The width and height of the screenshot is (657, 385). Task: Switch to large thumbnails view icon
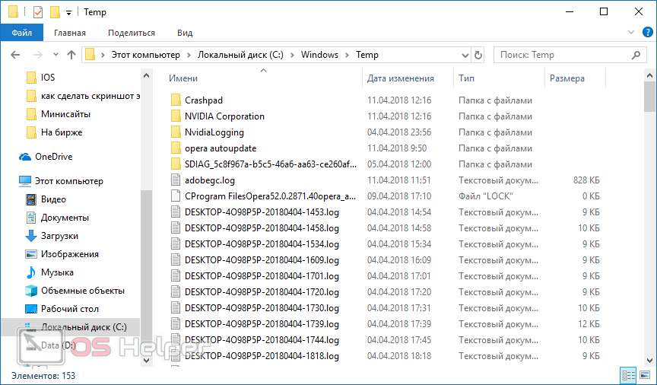point(646,375)
